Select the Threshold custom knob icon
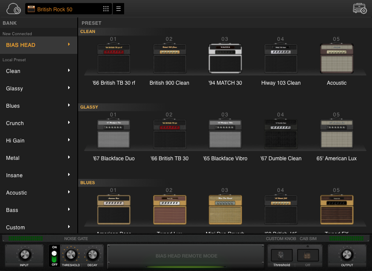The width and height of the screenshot is (372, 271). (x=281, y=254)
